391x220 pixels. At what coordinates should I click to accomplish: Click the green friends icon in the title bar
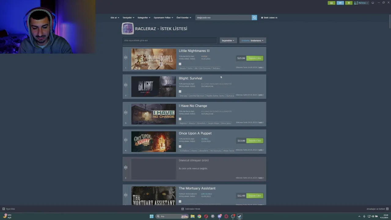(x=331, y=3)
